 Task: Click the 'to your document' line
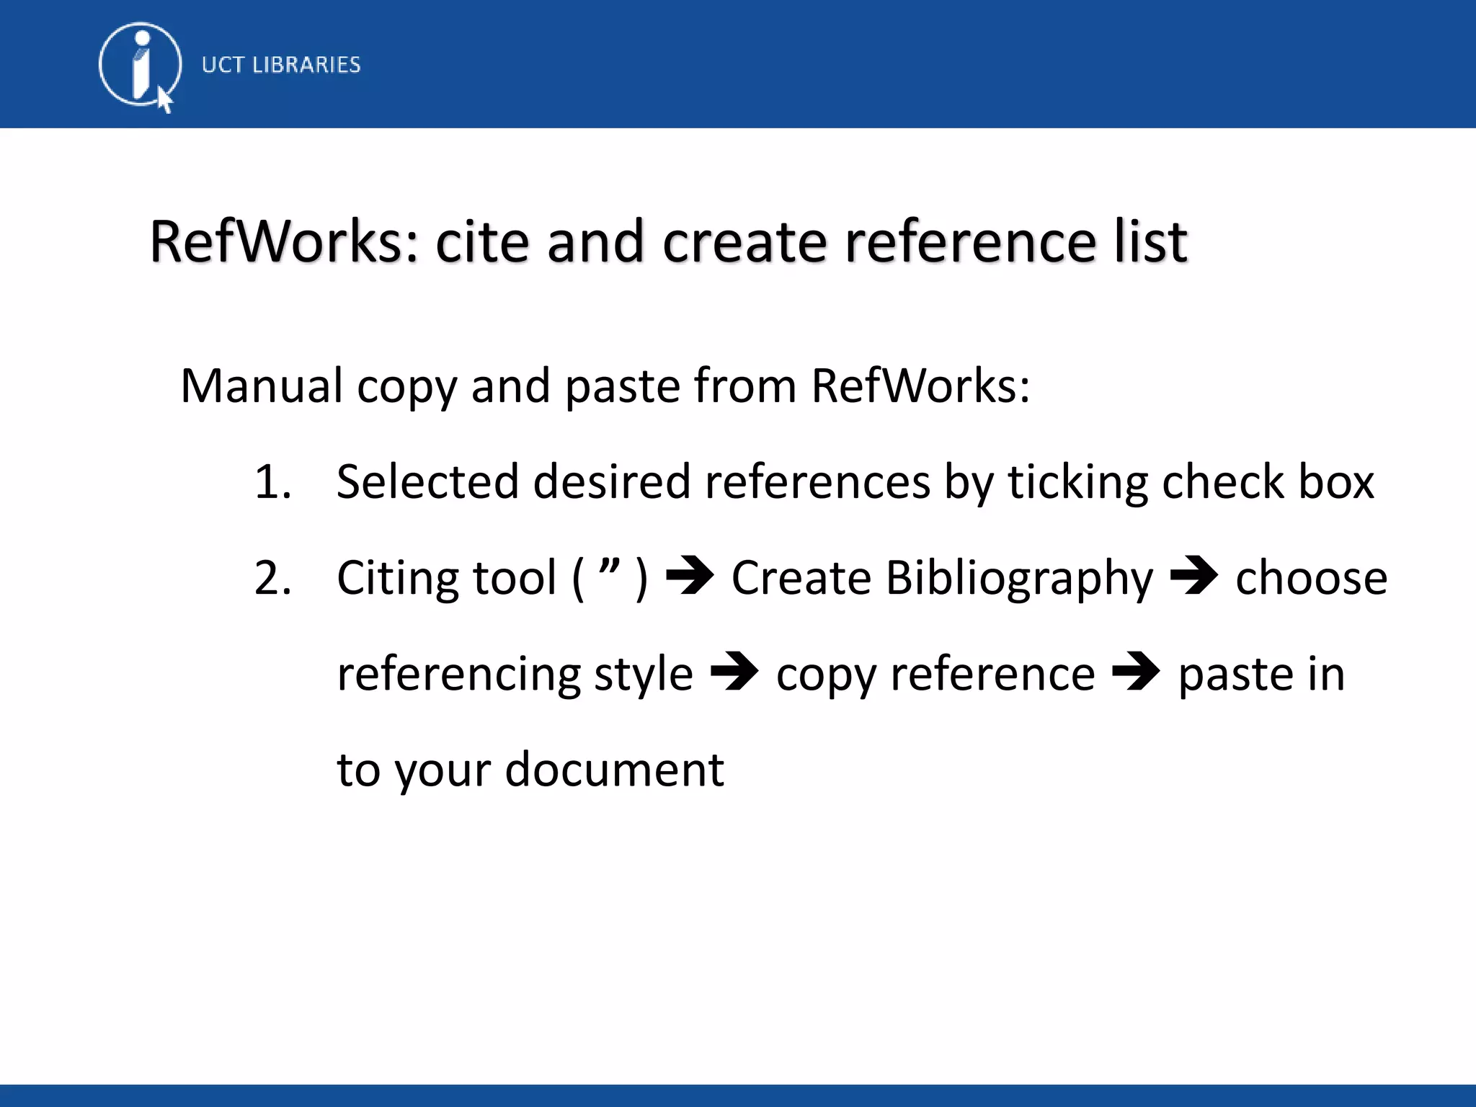click(x=530, y=770)
